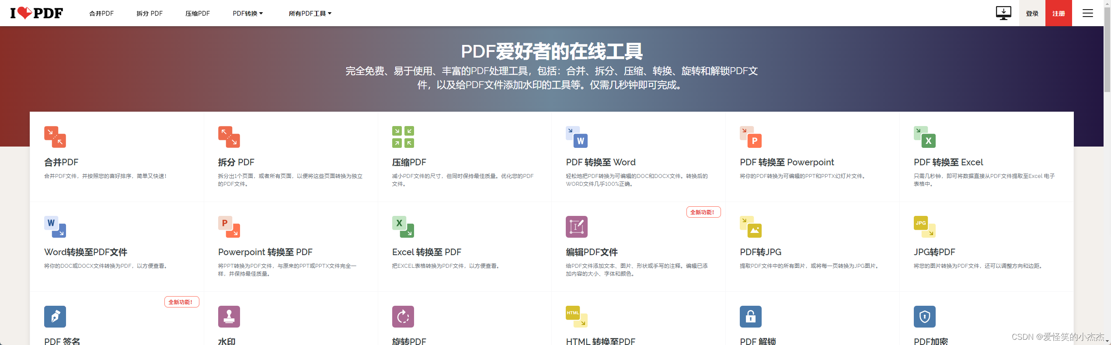The width and height of the screenshot is (1111, 345).
Task: Select the Powerpoint 转换至 PDF icon
Action: (229, 227)
